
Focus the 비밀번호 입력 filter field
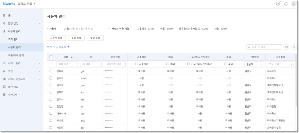tap(116, 64)
